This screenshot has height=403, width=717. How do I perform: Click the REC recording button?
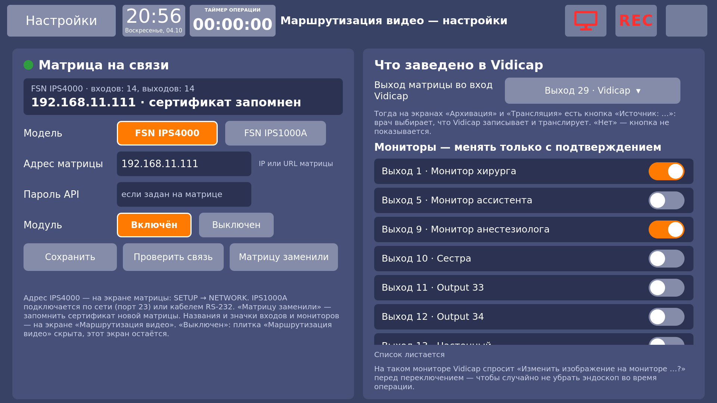(636, 21)
